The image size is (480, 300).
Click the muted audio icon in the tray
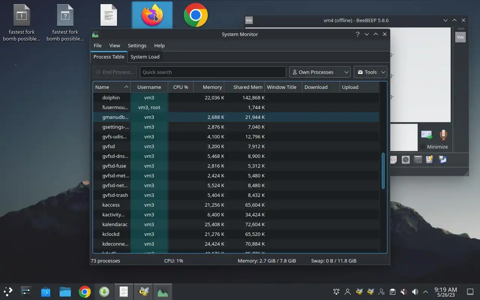pyautogui.click(x=404, y=292)
